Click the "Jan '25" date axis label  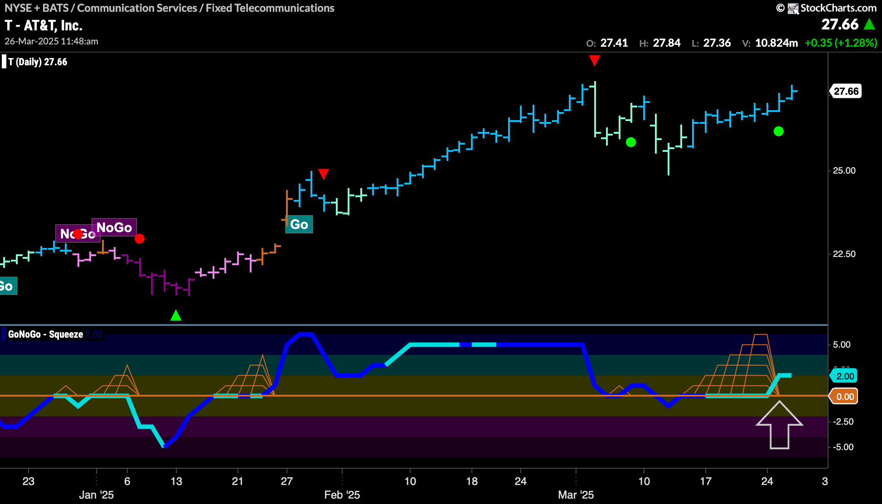point(97,495)
